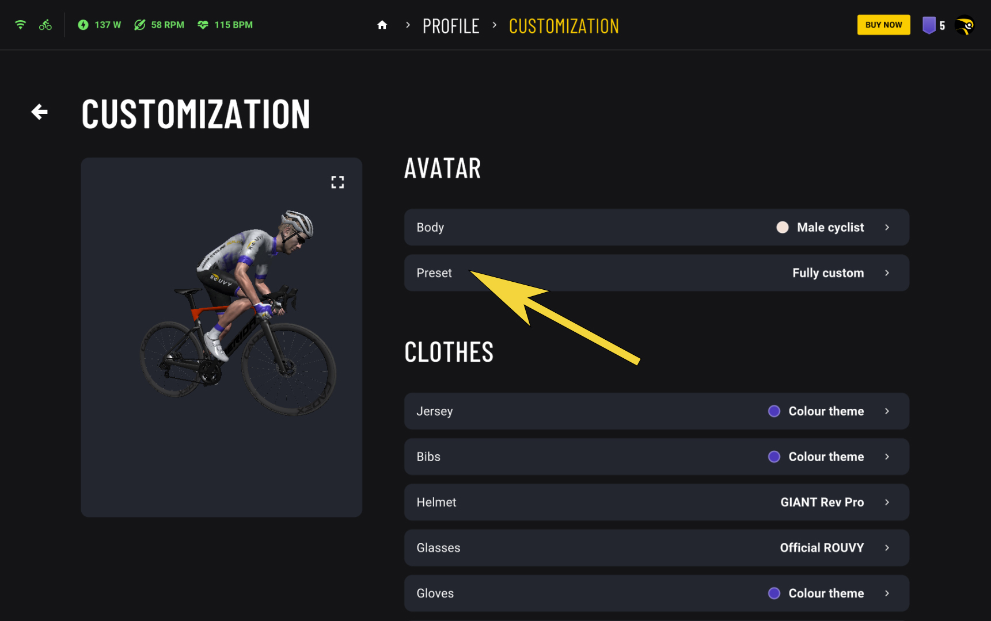Screen dimensions: 991x621
Task: Open Glasses Official ROUVY selection
Action: tap(656, 548)
